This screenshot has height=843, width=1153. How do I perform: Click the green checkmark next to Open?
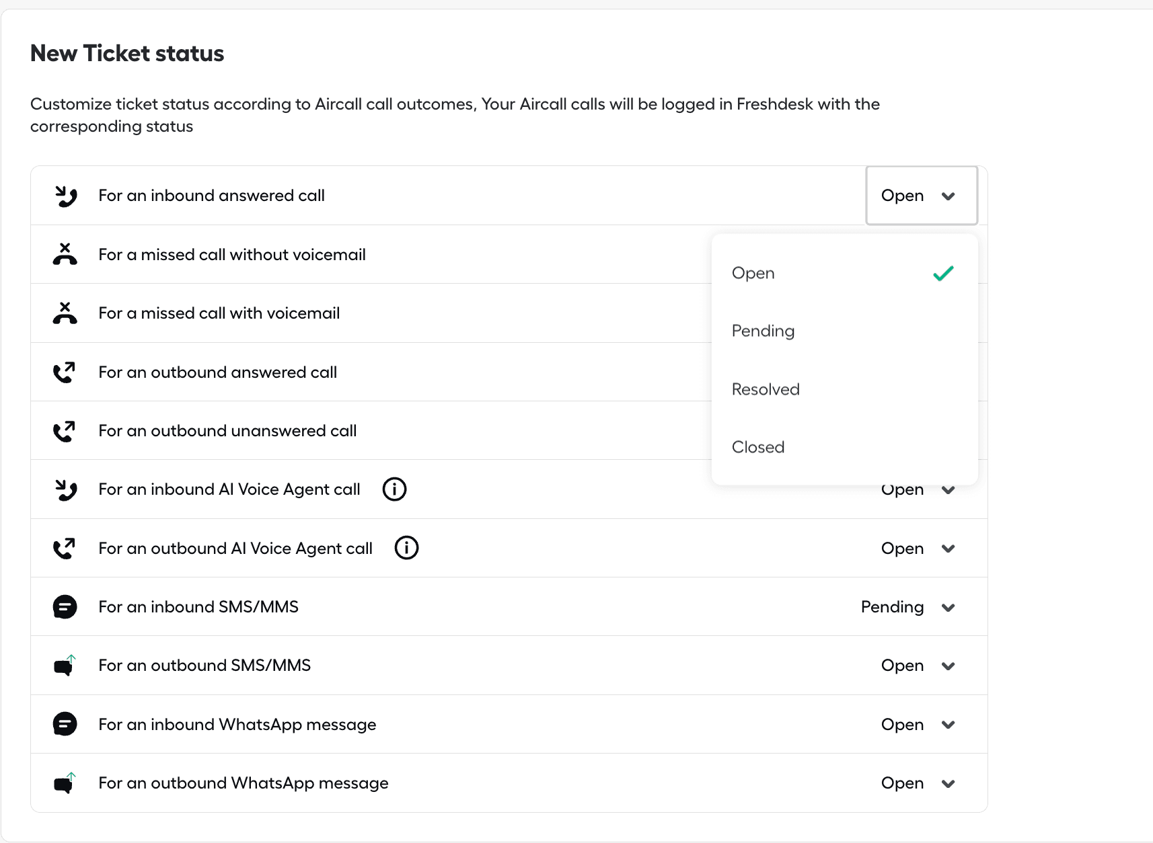pyautogui.click(x=944, y=273)
